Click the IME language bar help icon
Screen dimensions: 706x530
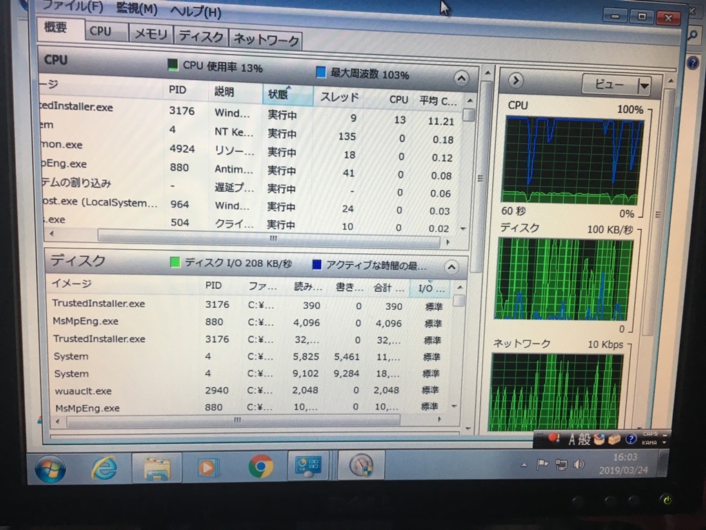tap(630, 439)
